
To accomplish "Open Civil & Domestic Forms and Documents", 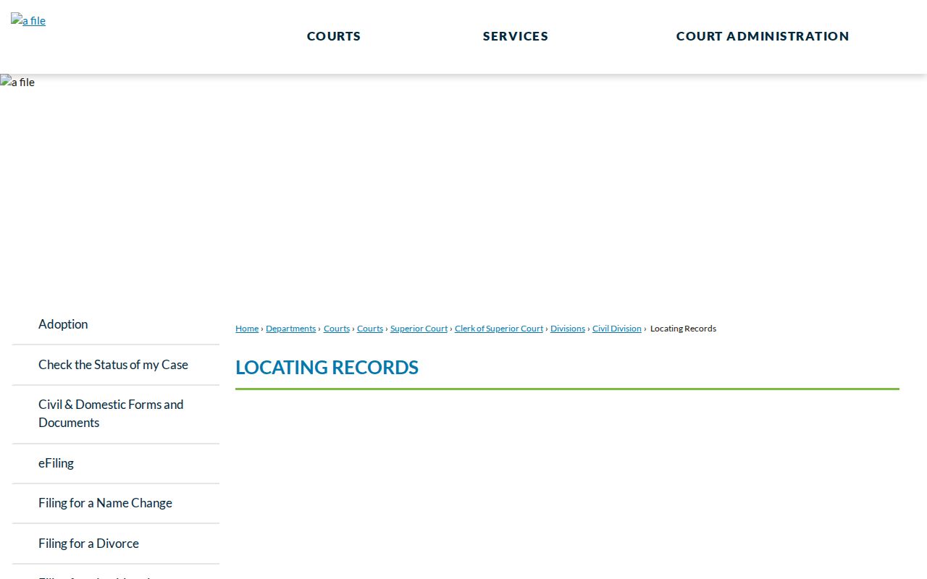I will [x=116, y=414].
